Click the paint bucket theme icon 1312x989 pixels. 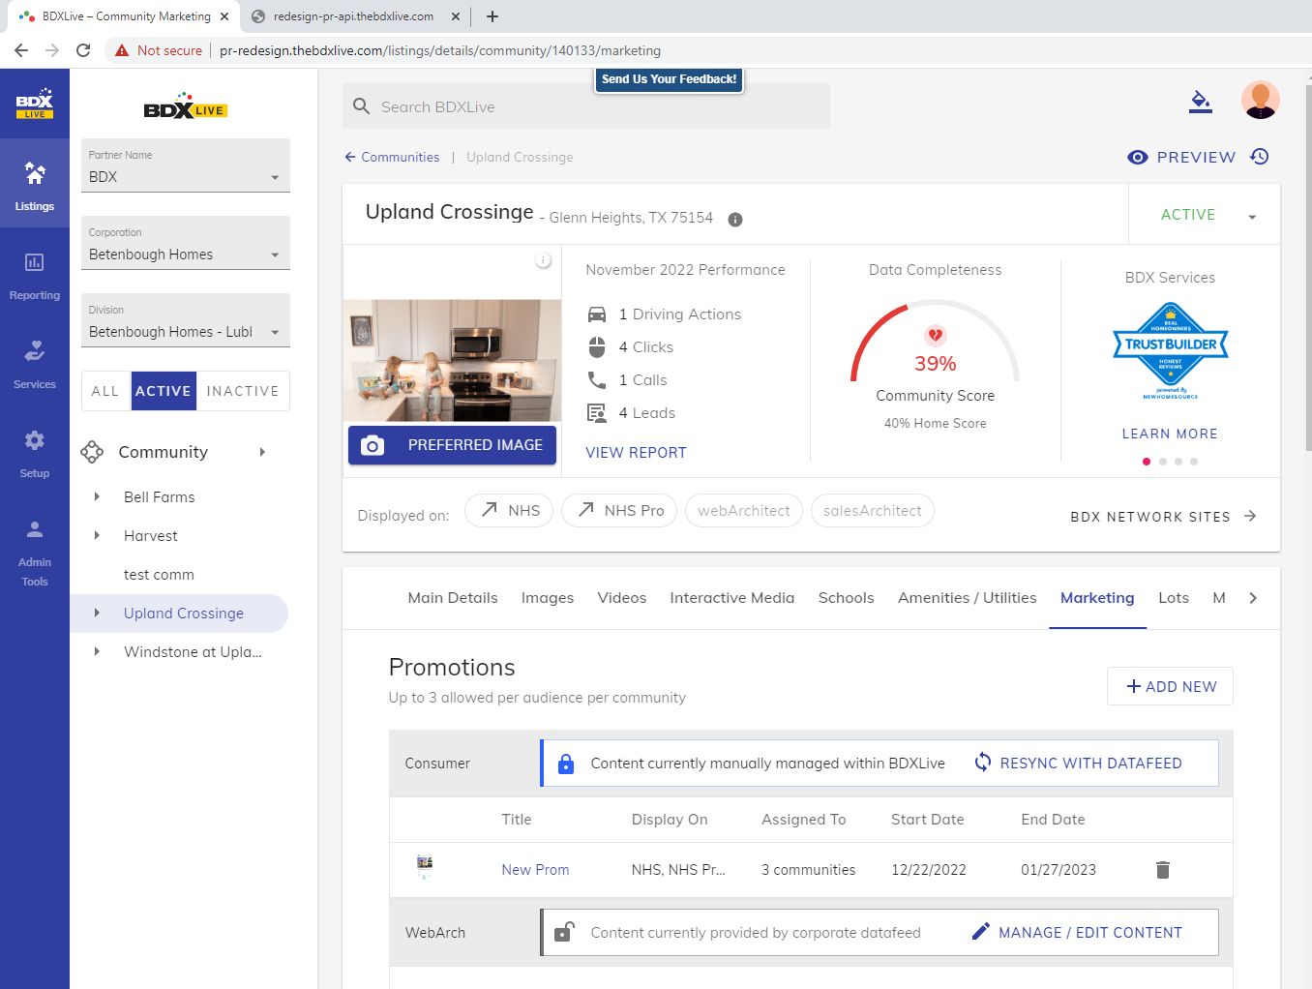pyautogui.click(x=1200, y=102)
